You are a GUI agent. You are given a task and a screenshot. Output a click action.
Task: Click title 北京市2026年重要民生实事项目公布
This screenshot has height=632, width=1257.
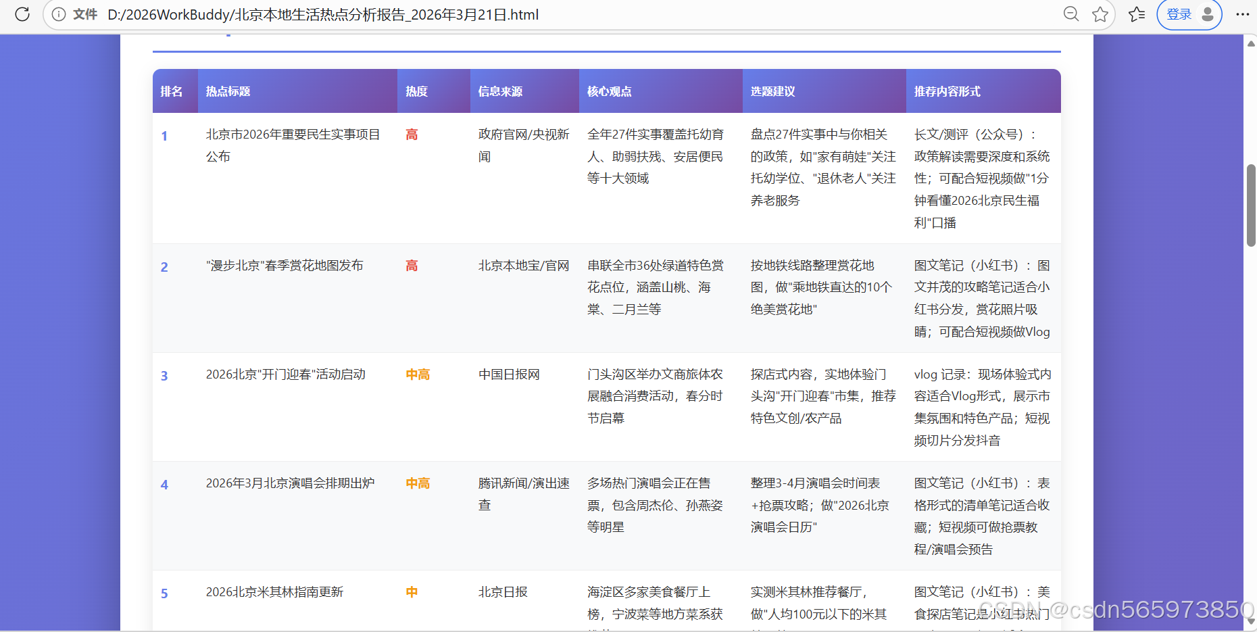(293, 145)
